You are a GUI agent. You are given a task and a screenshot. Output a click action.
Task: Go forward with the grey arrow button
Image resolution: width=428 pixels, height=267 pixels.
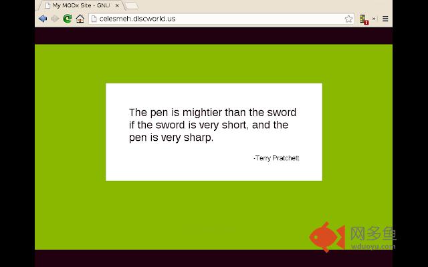pyautogui.click(x=55, y=19)
